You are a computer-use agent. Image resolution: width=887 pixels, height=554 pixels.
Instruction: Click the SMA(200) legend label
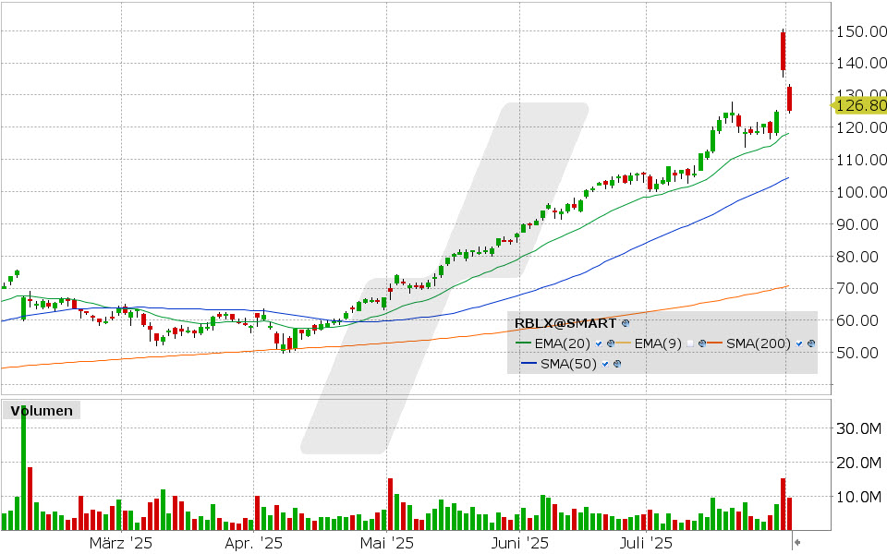click(x=759, y=343)
